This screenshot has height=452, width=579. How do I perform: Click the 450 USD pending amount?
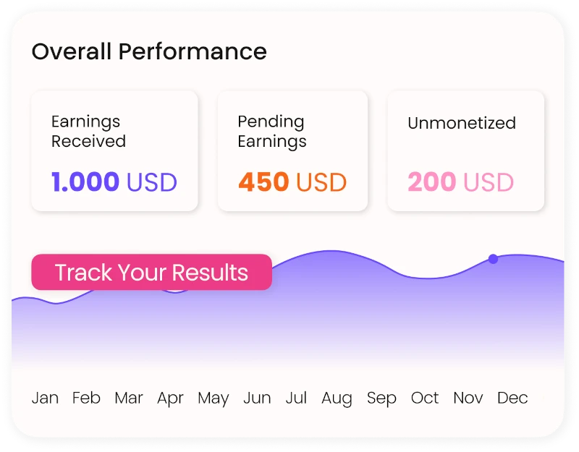coord(292,182)
